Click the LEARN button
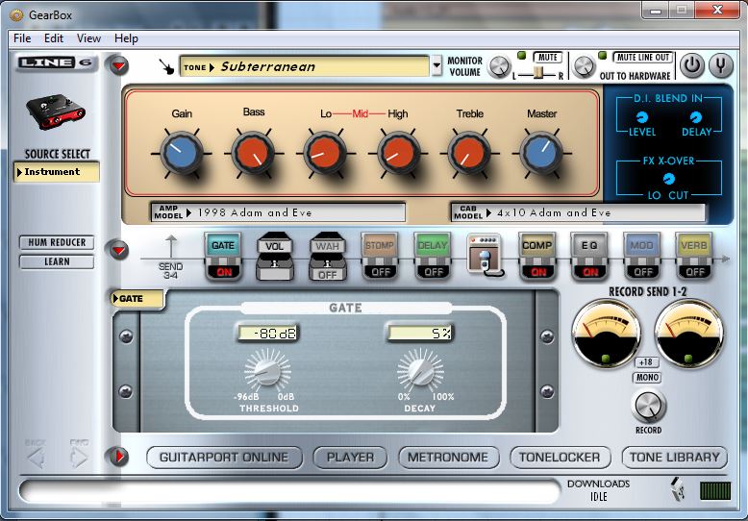The image size is (748, 521). [57, 261]
